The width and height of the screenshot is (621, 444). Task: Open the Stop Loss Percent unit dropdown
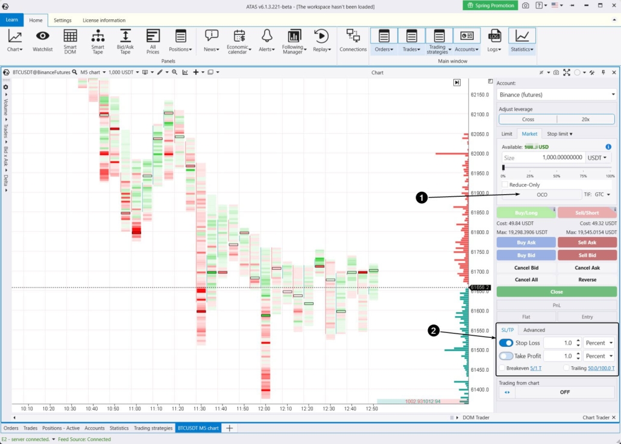[599, 343]
